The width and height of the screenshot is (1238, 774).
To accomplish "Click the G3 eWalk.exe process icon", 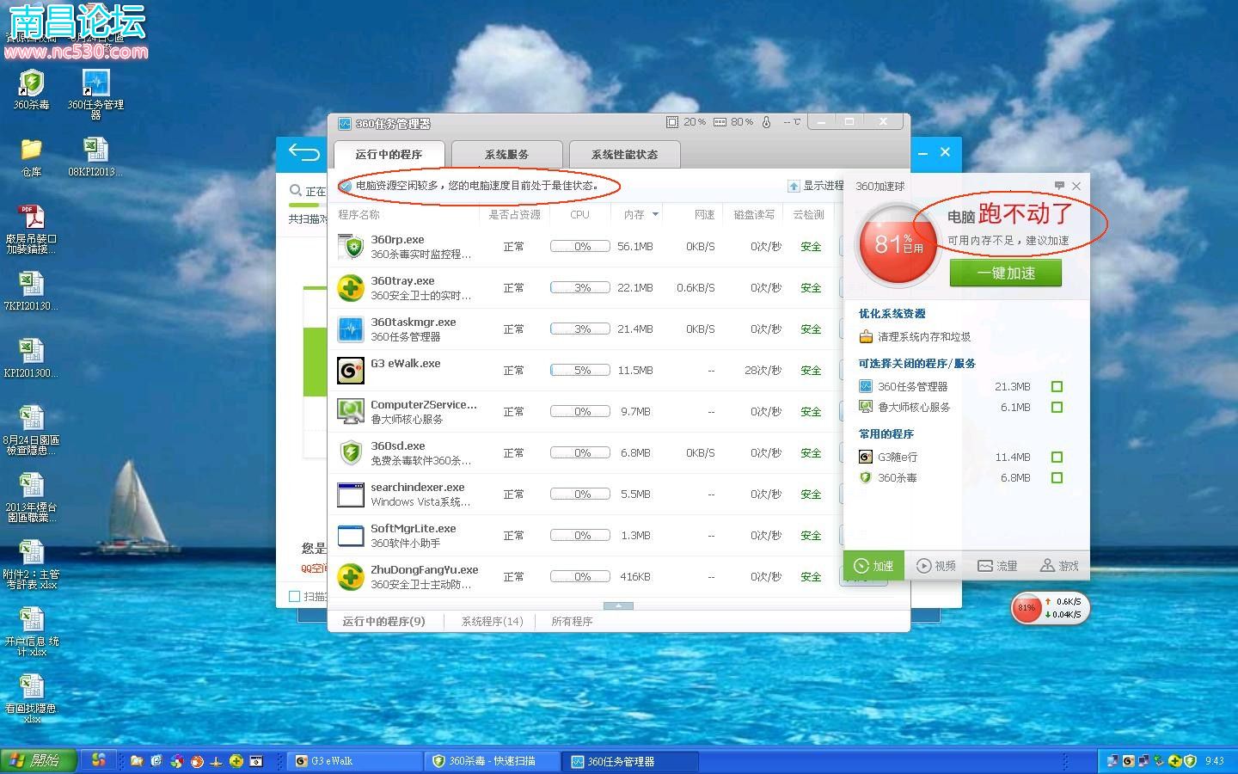I will click(x=351, y=371).
